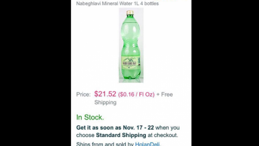Click the 'when you' text after the date
259x146 pixels.
168,128
